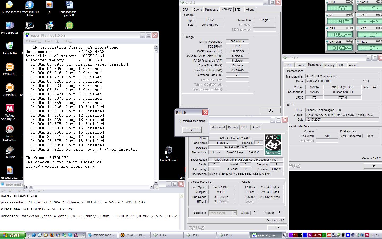
Task: Click MSN Messenger quick launch icon
Action: click(64, 235)
